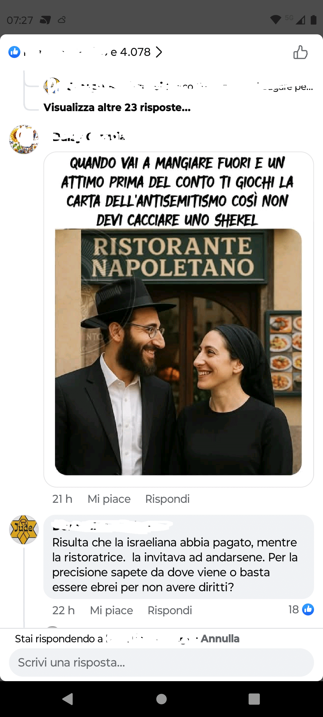
Task: Open the small avatar in the collapsed reply
Action: coord(52,86)
